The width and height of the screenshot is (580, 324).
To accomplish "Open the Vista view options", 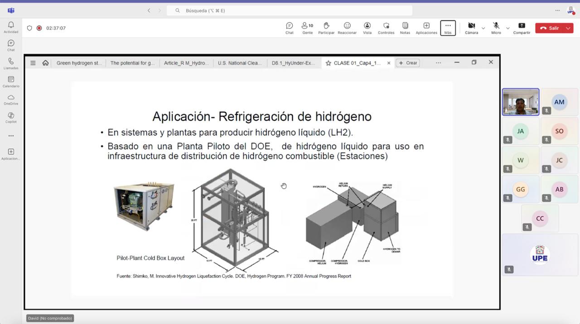I will point(367,28).
